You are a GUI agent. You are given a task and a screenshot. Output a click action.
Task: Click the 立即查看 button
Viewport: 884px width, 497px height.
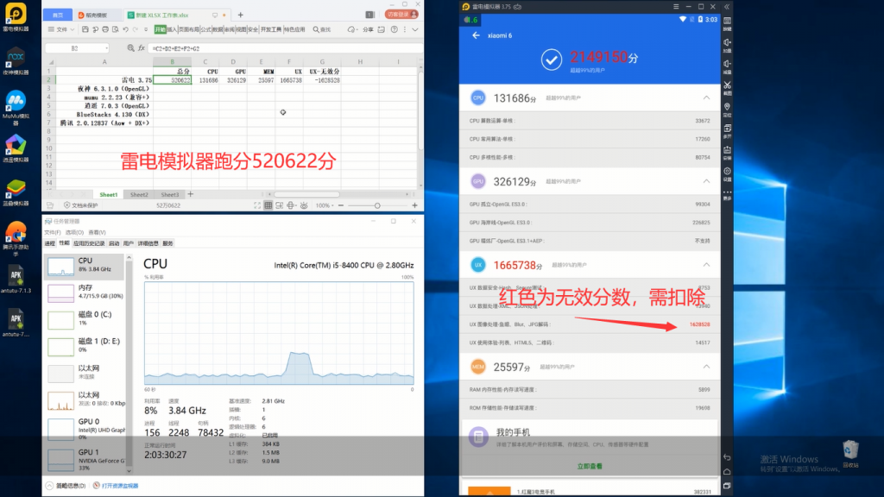(590, 465)
